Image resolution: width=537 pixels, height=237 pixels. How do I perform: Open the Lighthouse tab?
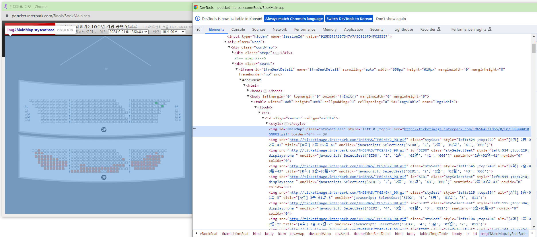tap(404, 29)
